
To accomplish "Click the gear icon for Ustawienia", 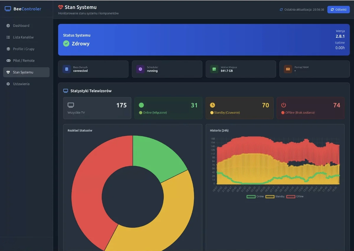I will pyautogui.click(x=9, y=84).
